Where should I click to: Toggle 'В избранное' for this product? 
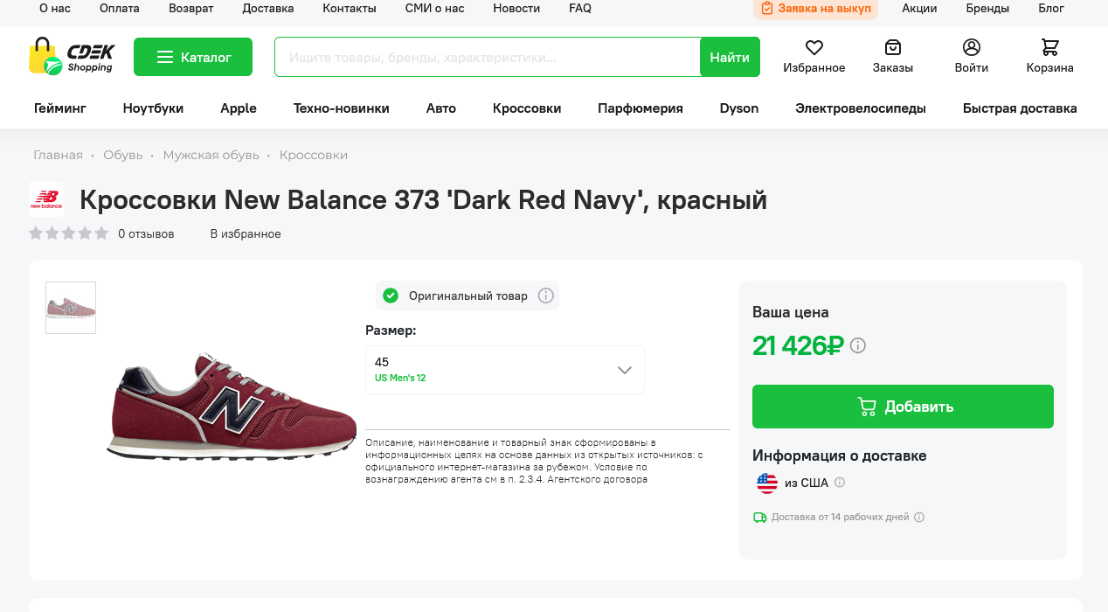point(246,233)
